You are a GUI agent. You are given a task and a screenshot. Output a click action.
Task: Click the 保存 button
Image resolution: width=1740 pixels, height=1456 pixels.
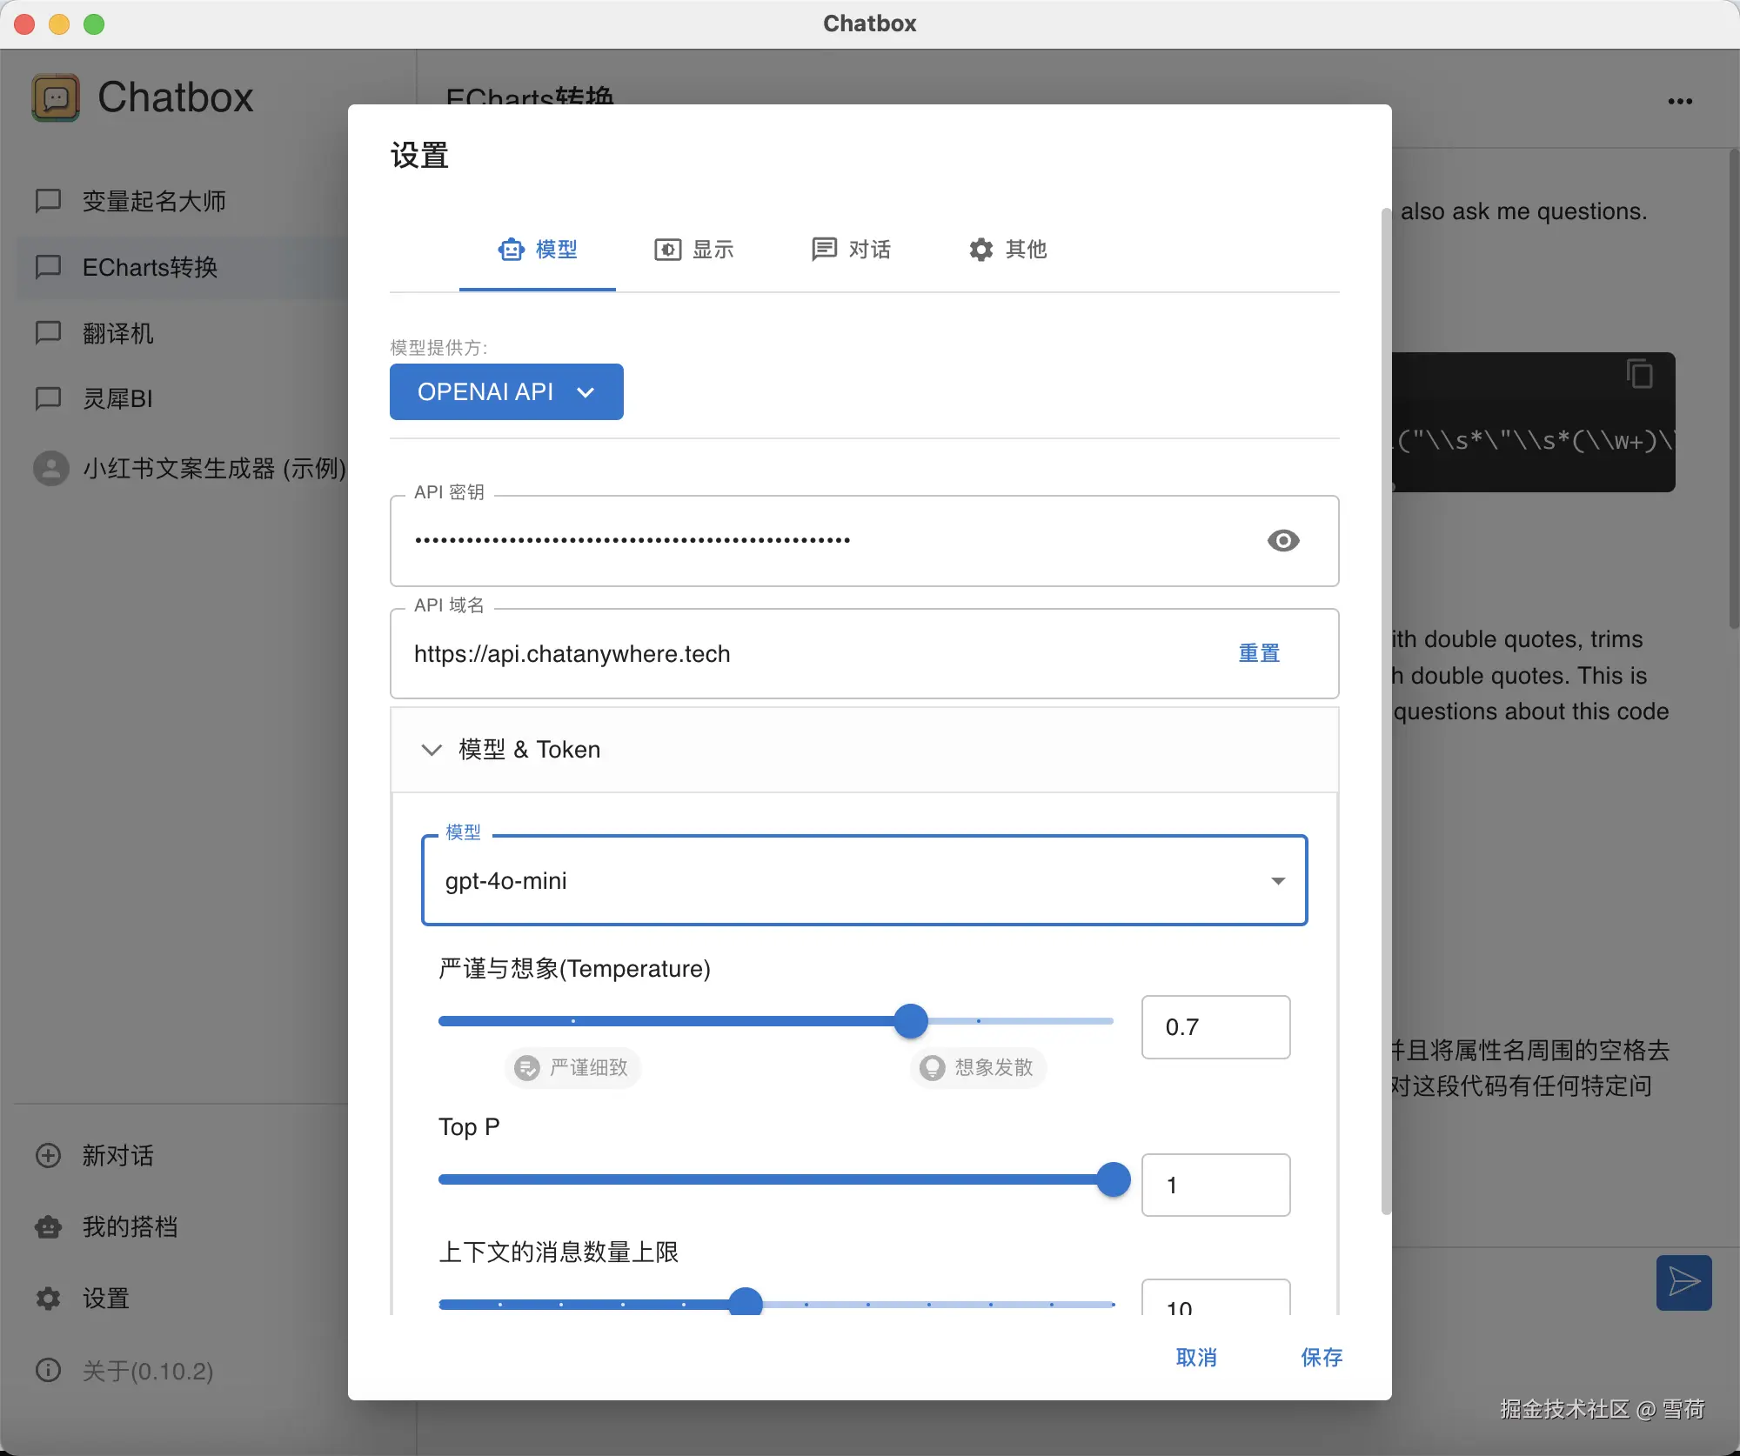click(1321, 1358)
